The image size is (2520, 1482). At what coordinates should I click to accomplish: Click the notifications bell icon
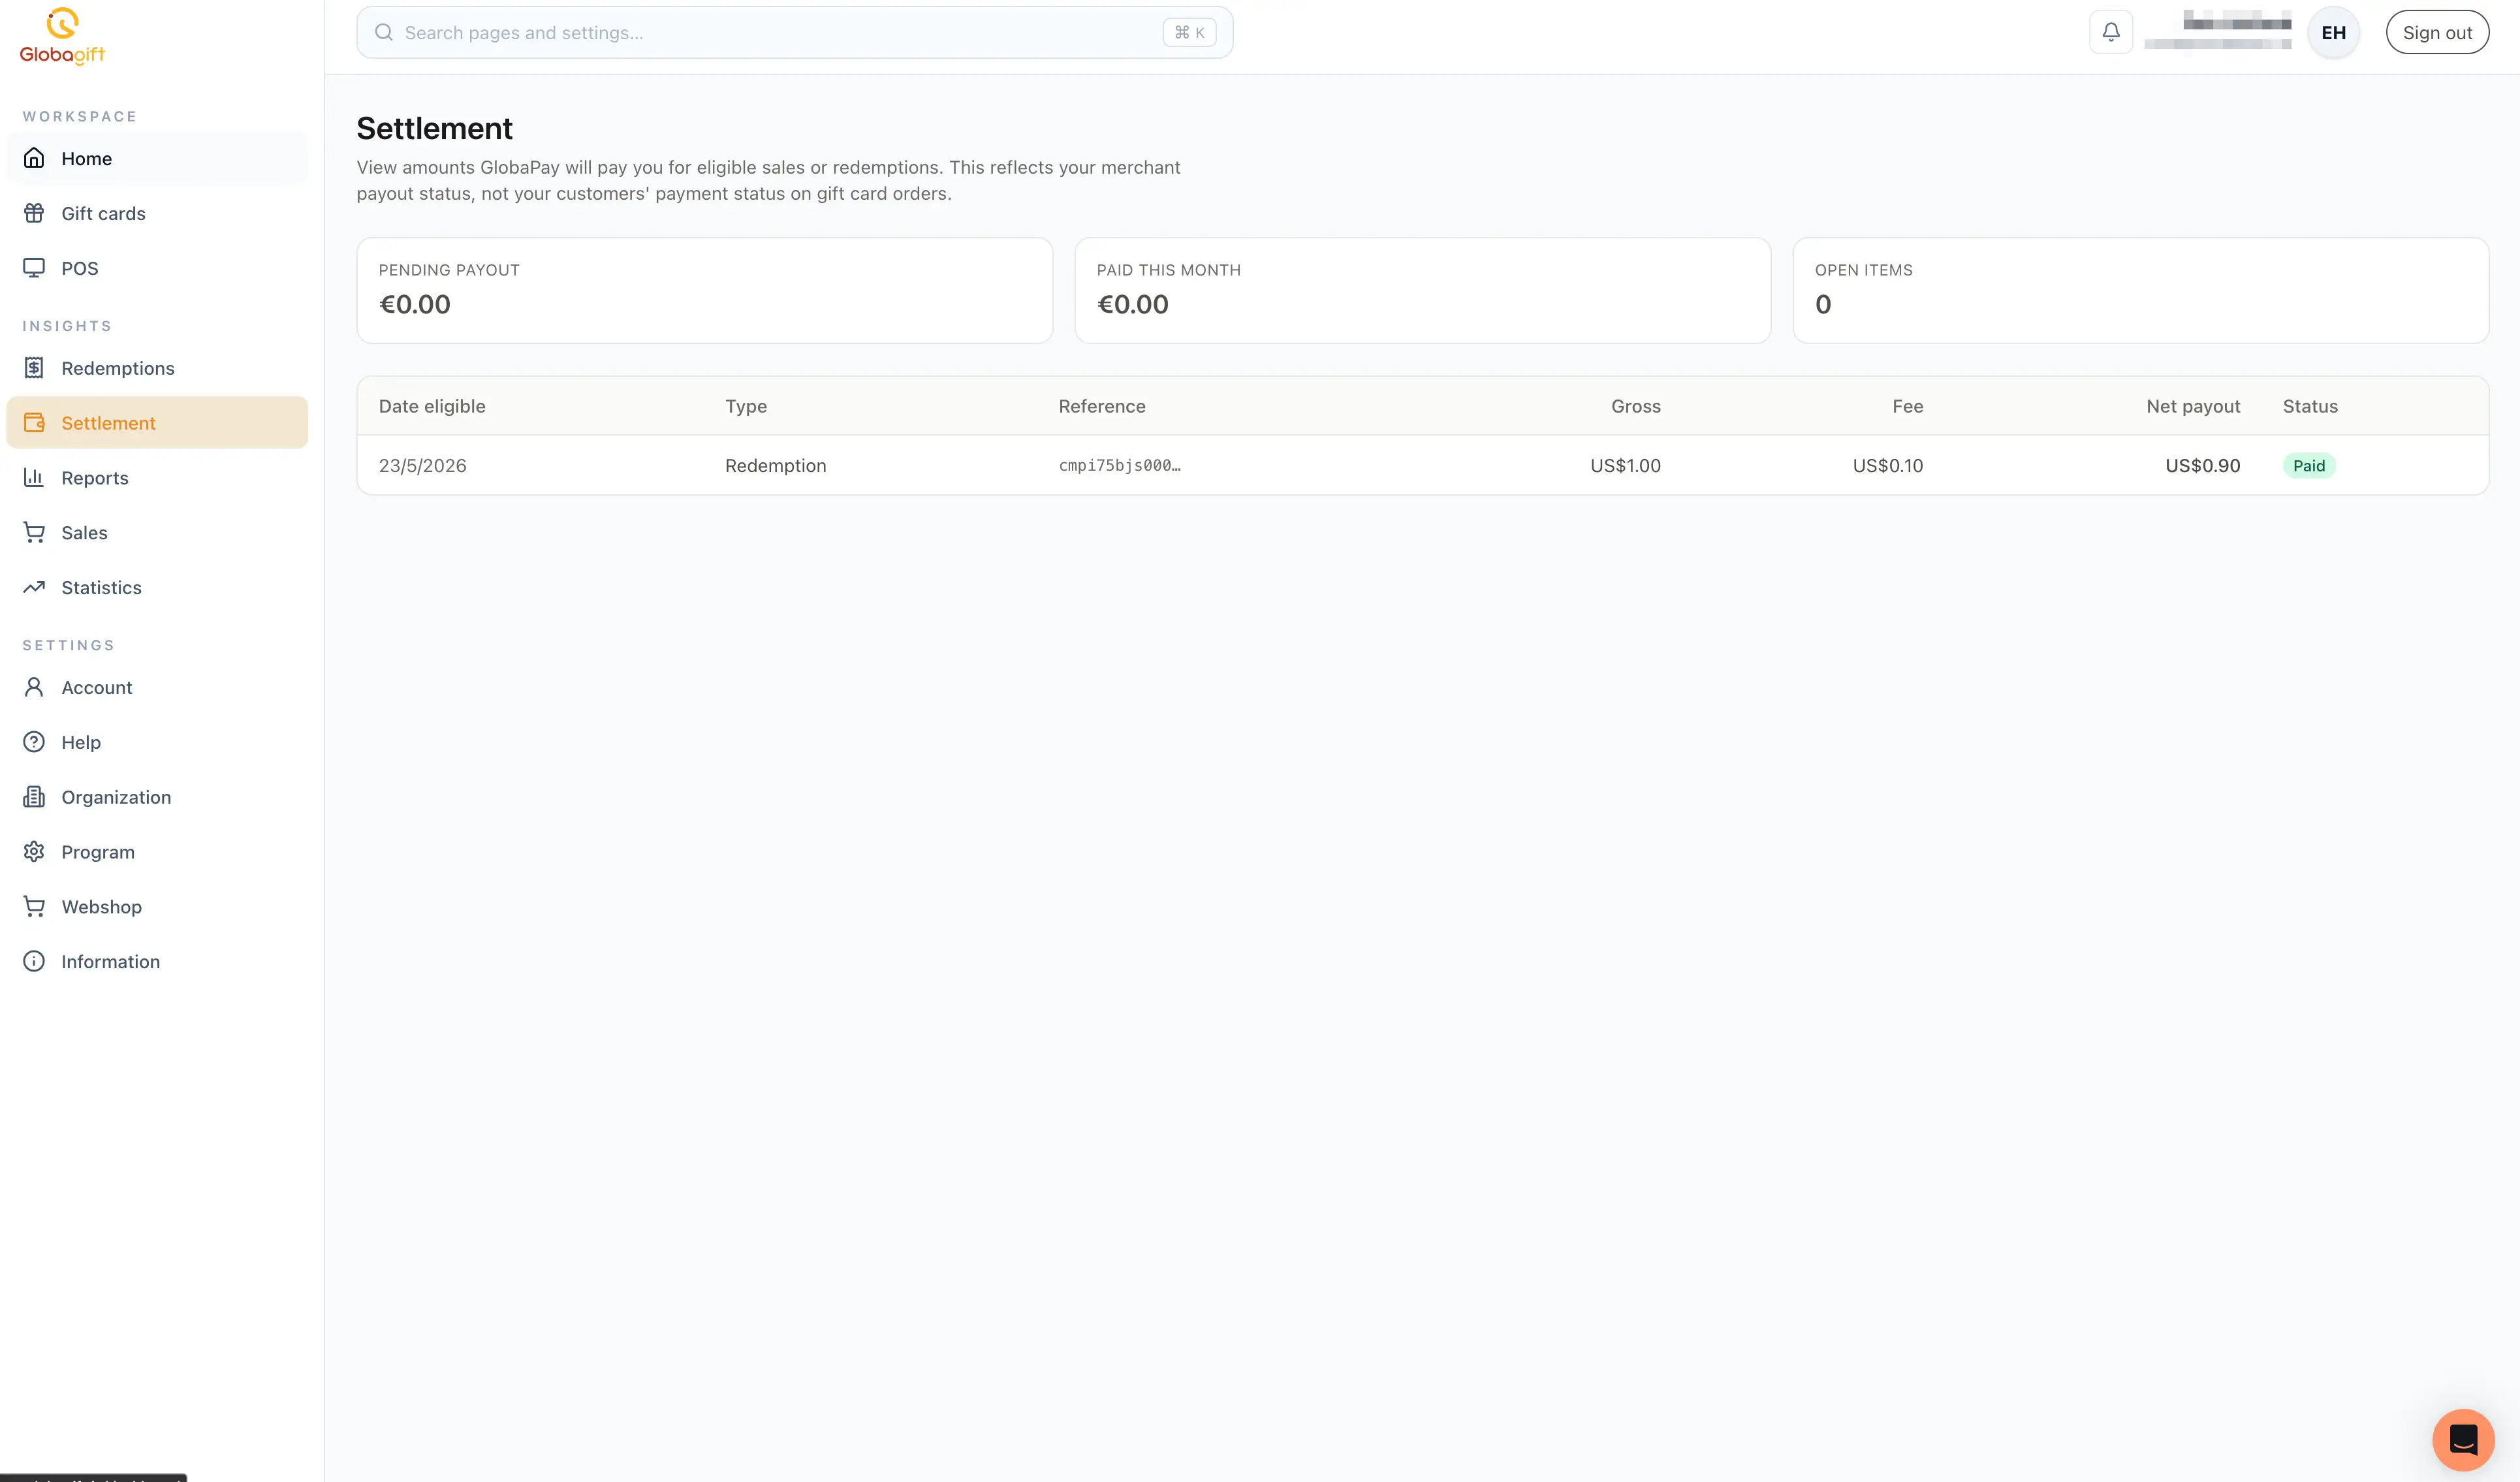(x=2111, y=32)
